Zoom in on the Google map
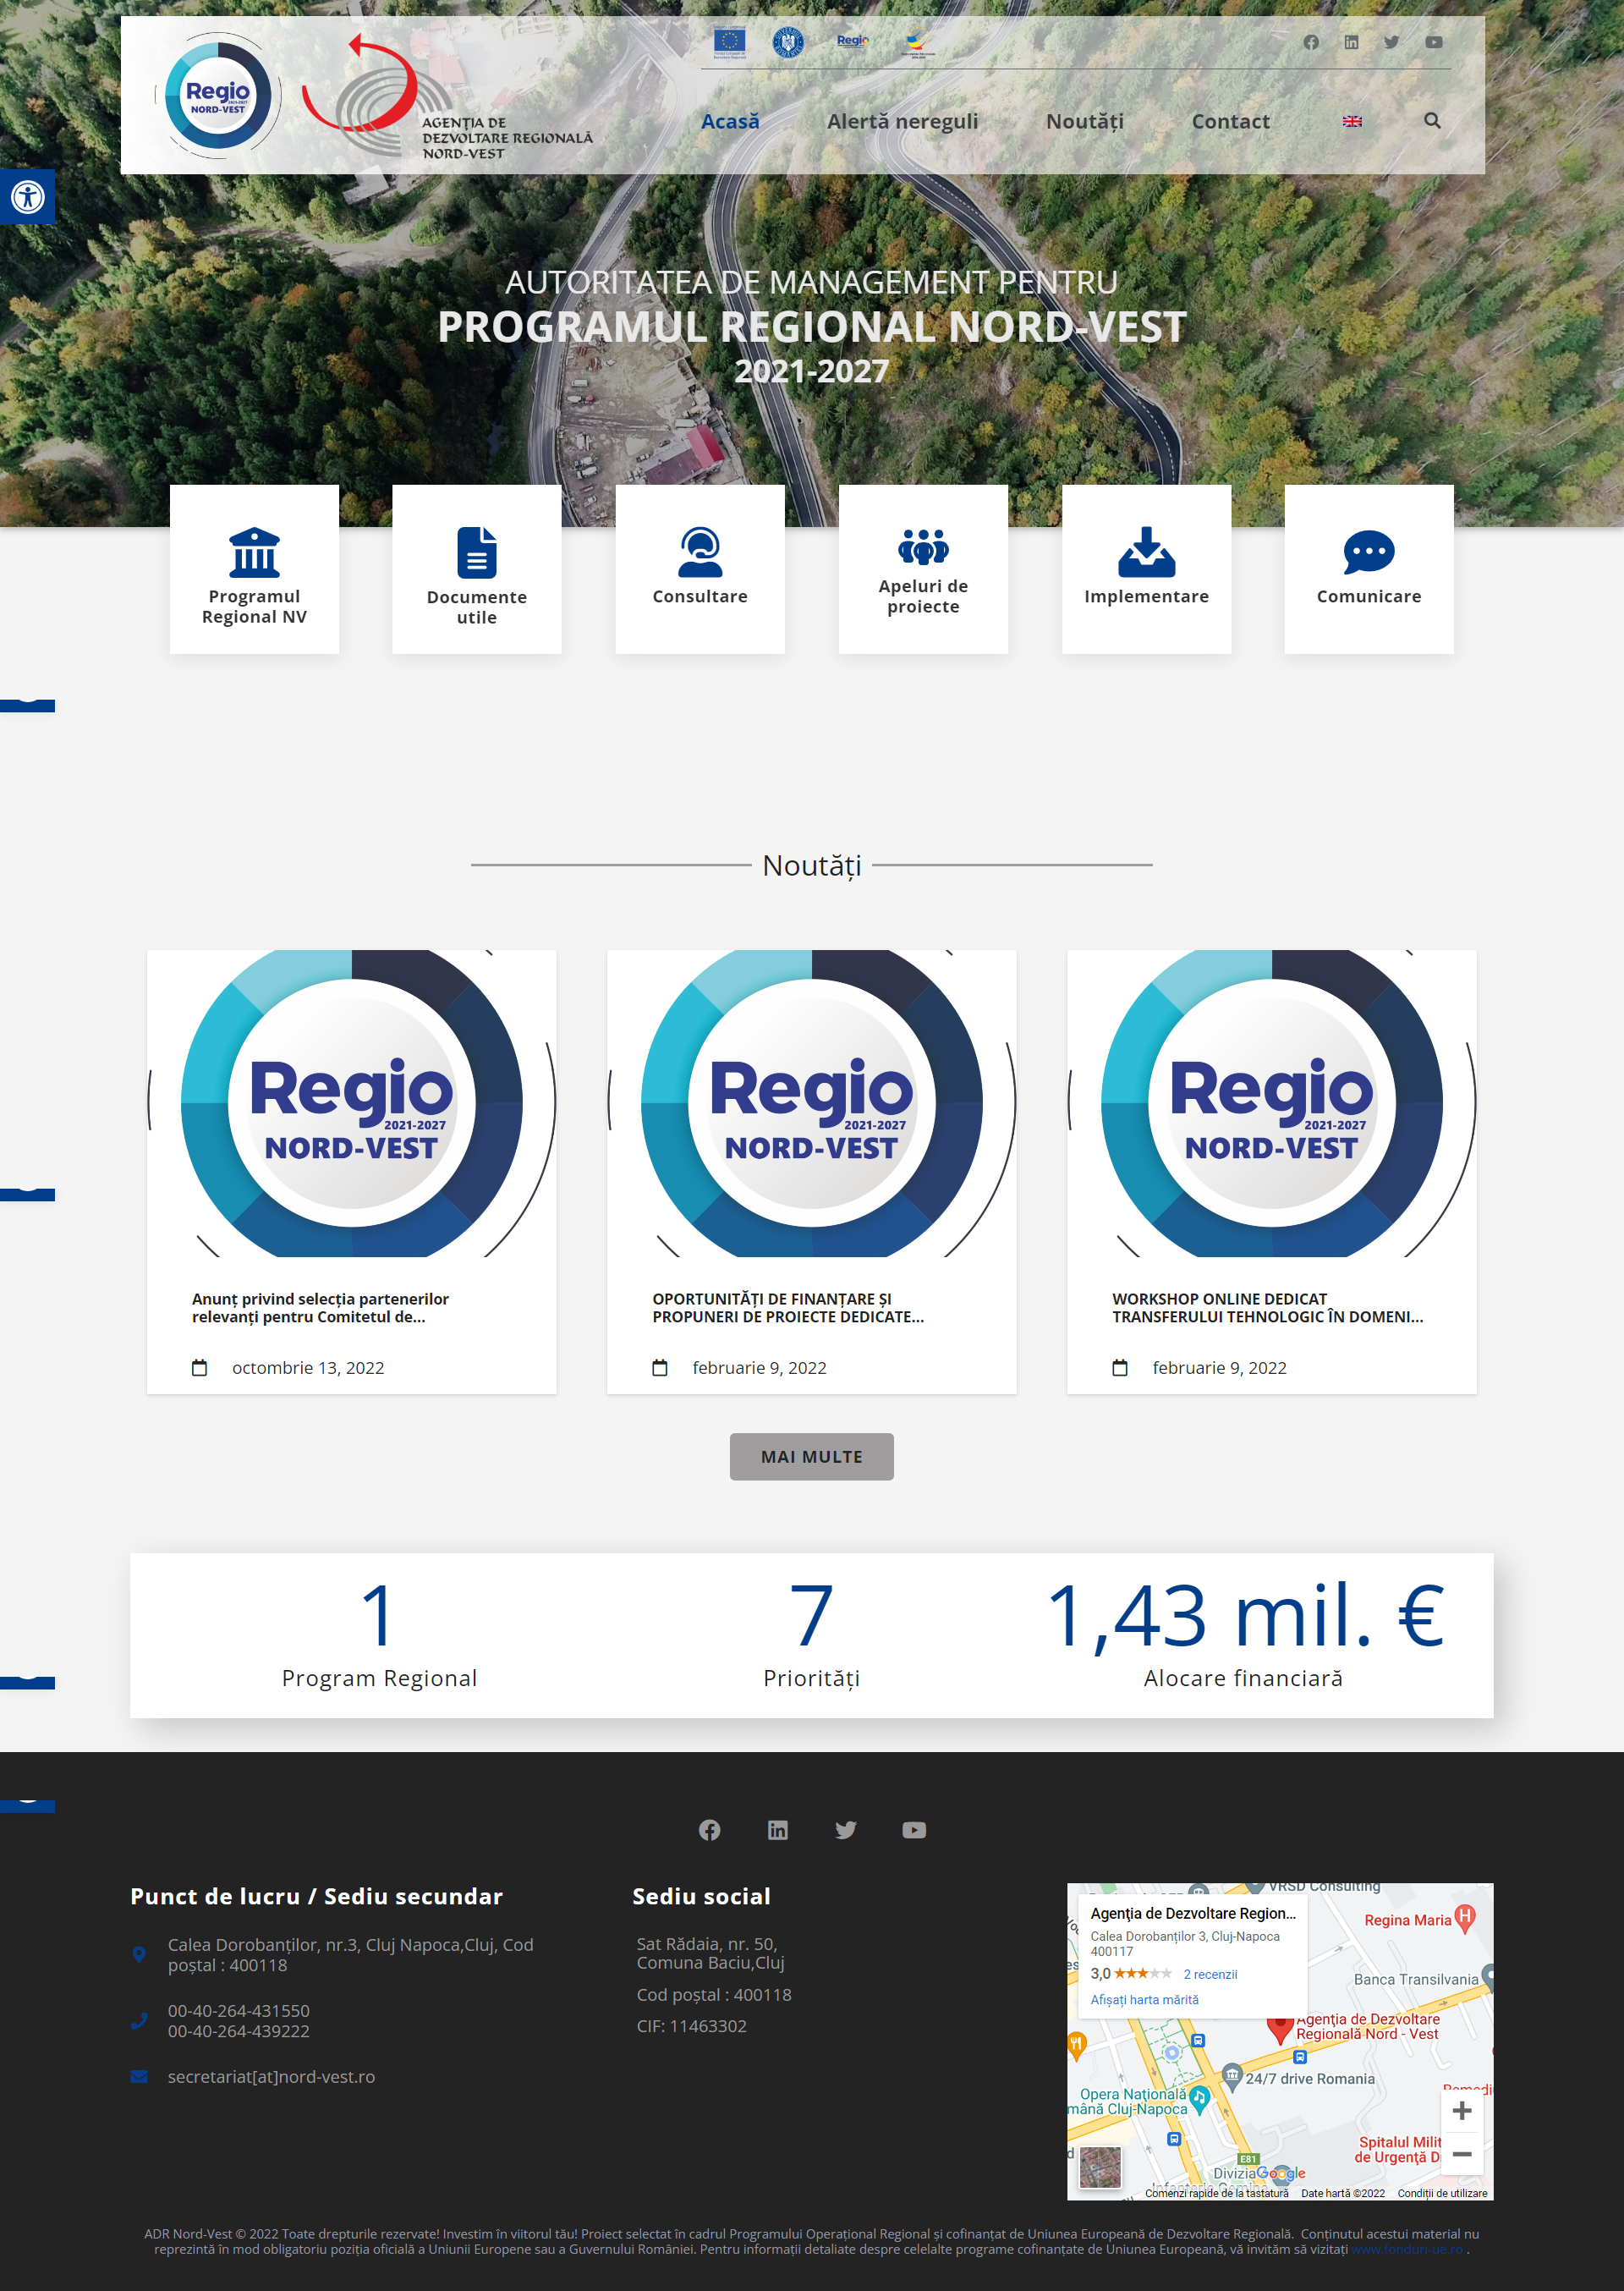The height and width of the screenshot is (2291, 1624). pos(1461,2110)
